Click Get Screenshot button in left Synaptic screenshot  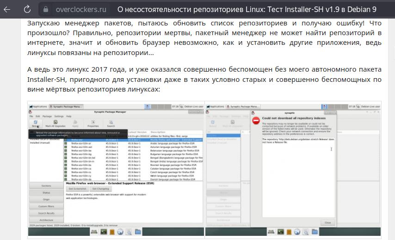77,189
